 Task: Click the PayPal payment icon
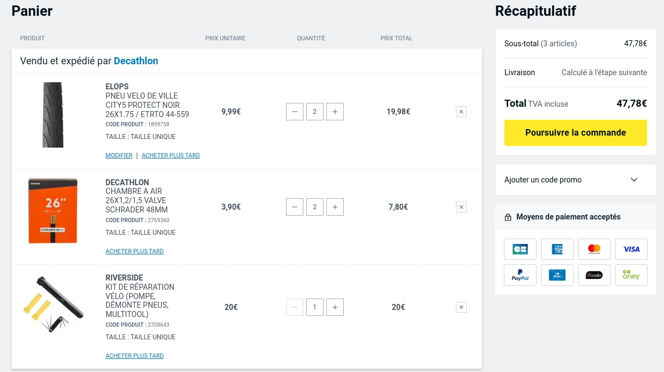(x=520, y=275)
